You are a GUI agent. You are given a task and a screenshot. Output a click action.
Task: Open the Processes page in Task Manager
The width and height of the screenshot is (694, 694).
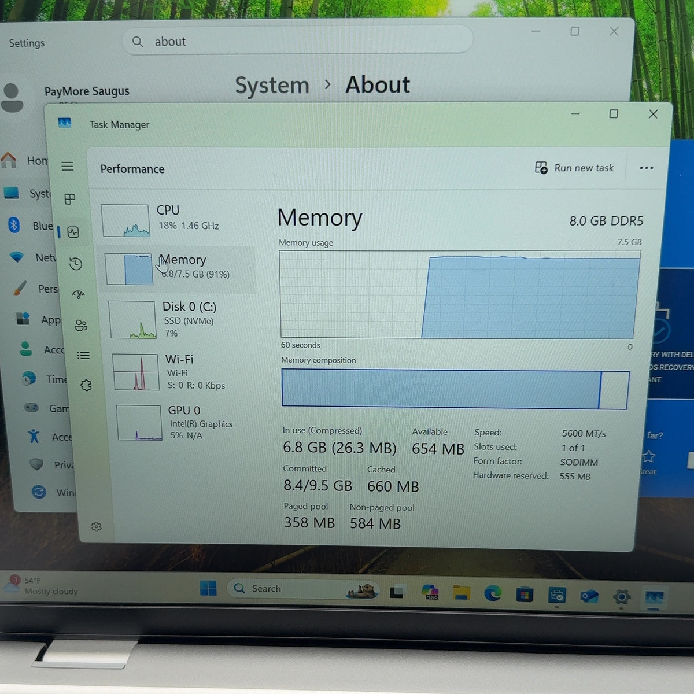click(70, 199)
